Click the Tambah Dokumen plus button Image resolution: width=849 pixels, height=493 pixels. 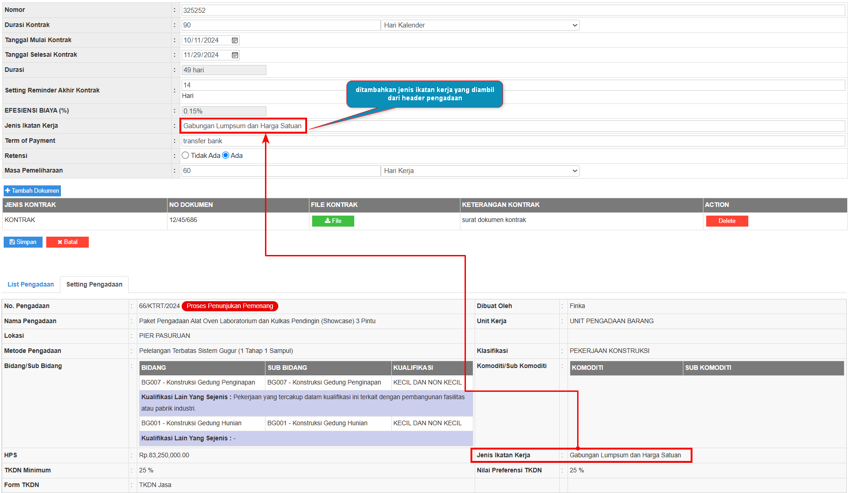tap(32, 191)
